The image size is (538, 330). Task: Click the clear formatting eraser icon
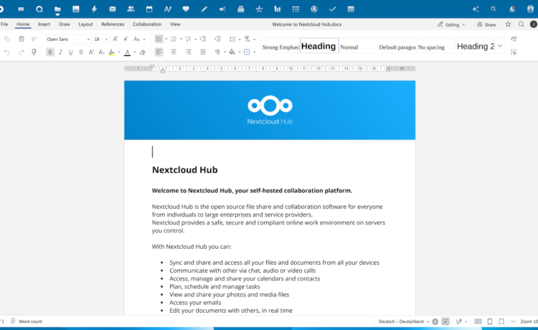coord(143,52)
